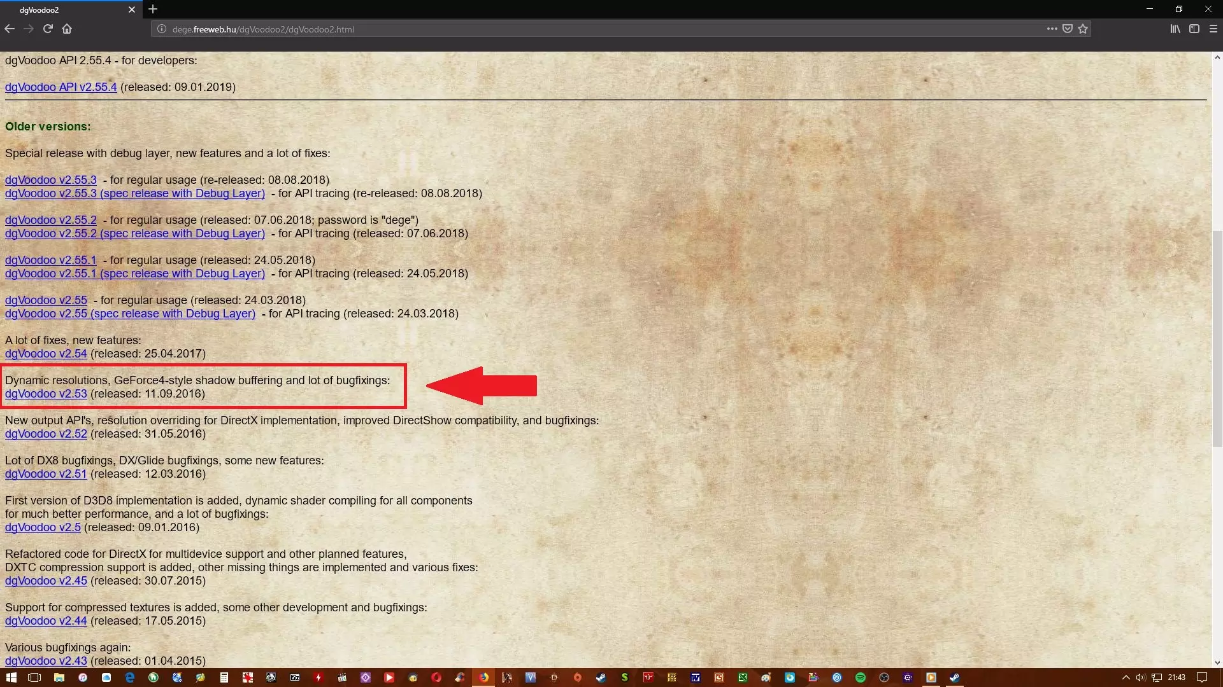The image size is (1223, 687).
Task: Open Spotify from the taskbar
Action: pos(861,677)
